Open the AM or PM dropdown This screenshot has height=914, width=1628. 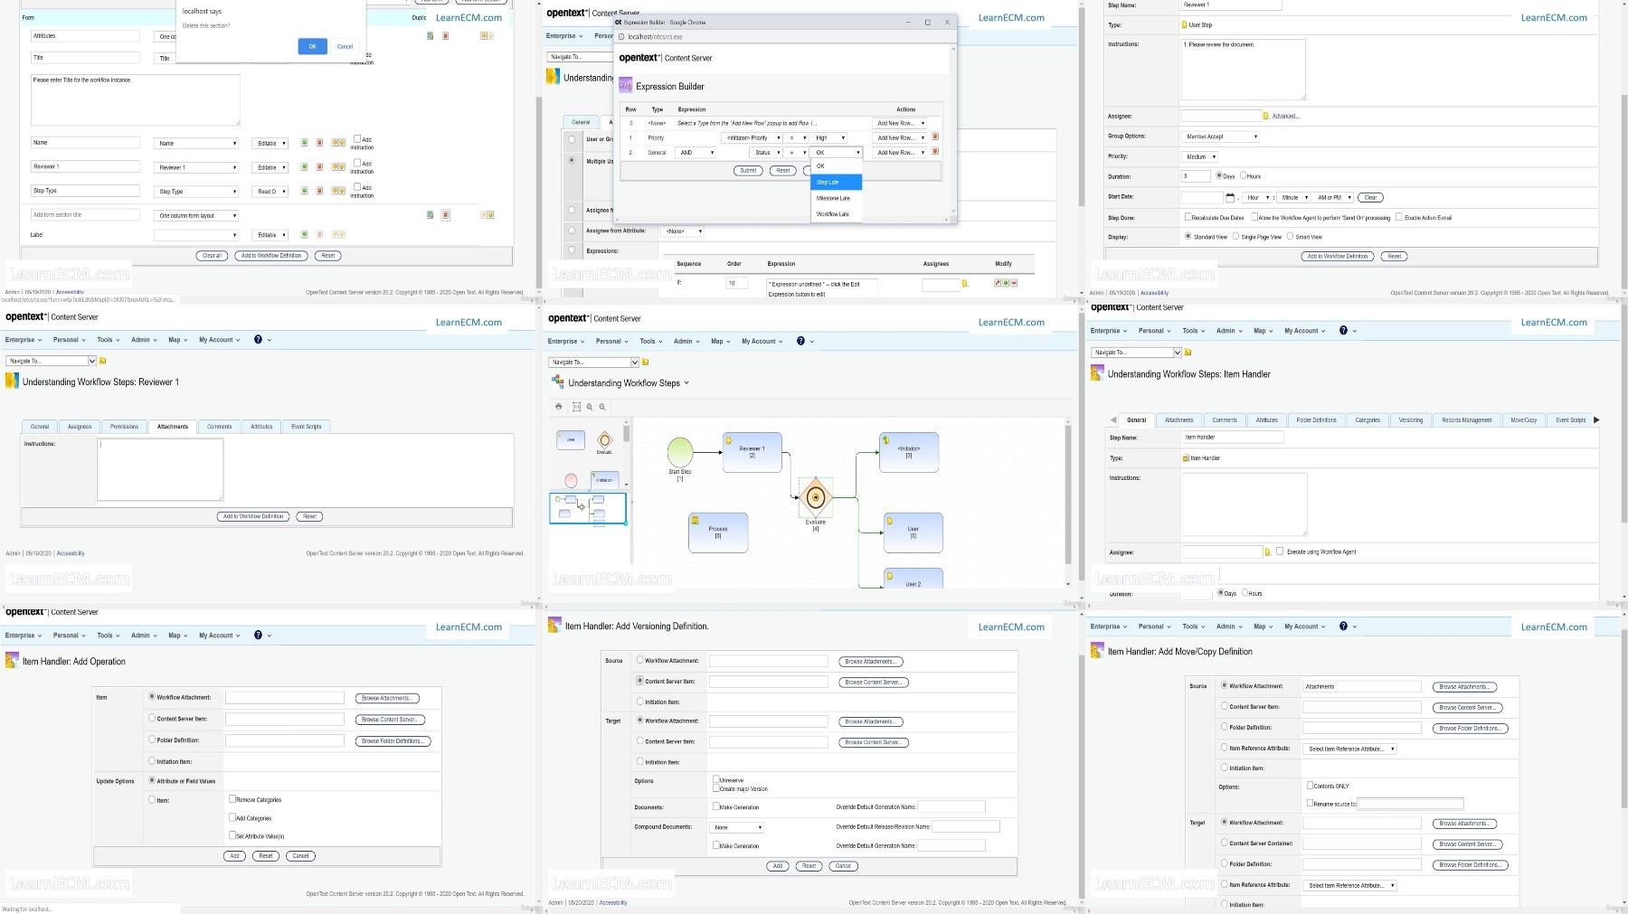1333,197
